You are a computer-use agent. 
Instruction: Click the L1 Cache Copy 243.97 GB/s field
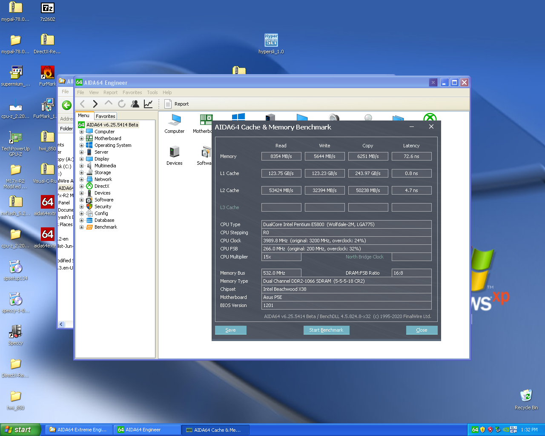tap(368, 173)
